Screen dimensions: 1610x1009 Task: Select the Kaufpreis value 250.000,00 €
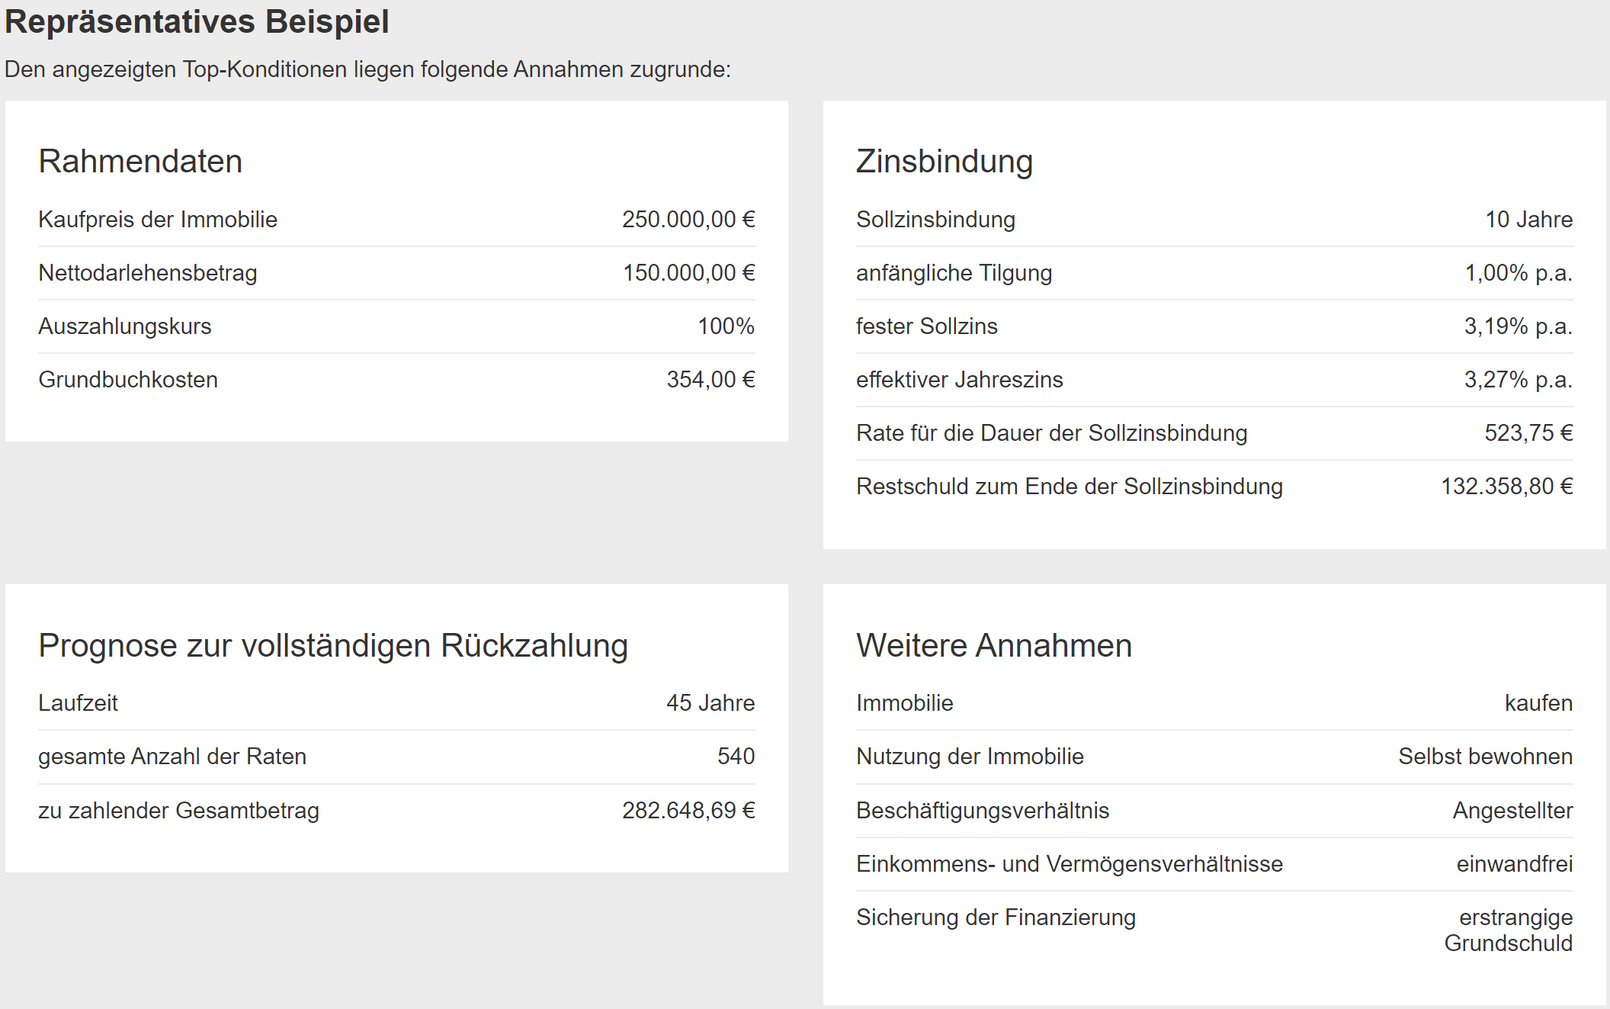(688, 220)
